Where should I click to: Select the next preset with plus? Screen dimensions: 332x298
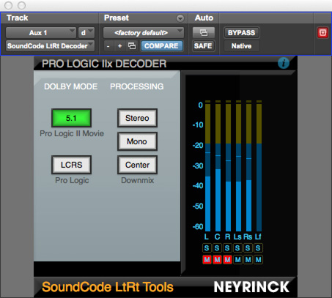pos(119,46)
